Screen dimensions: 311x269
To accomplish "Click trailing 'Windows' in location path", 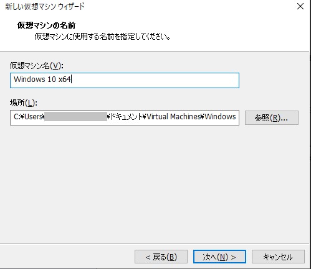I will tap(220, 117).
